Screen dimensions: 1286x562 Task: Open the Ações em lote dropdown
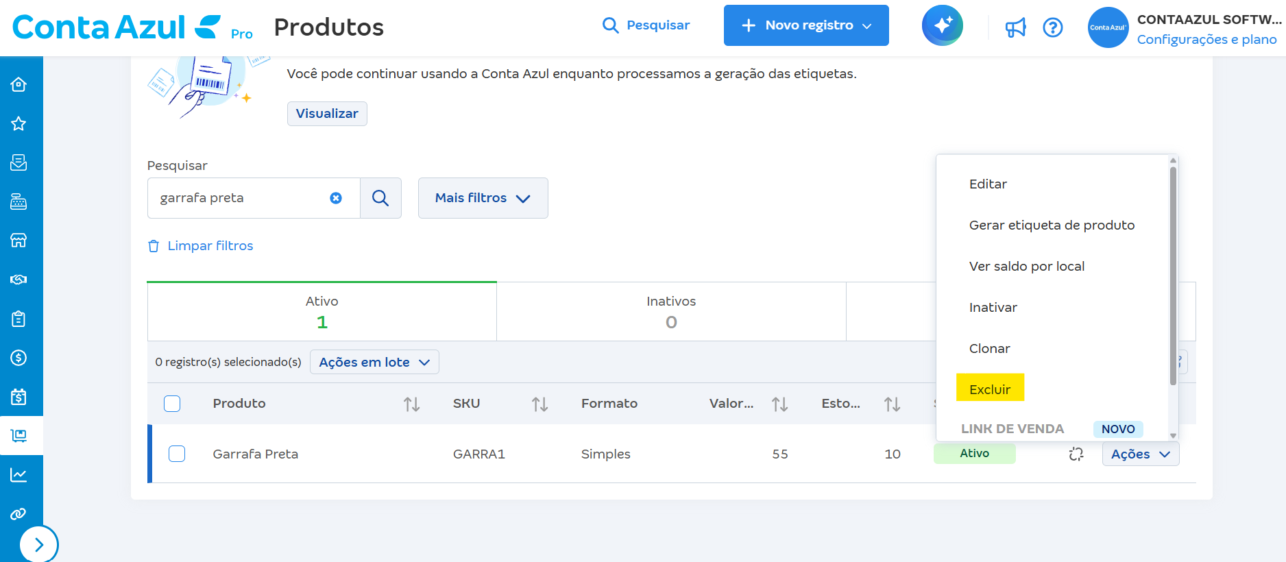(374, 362)
